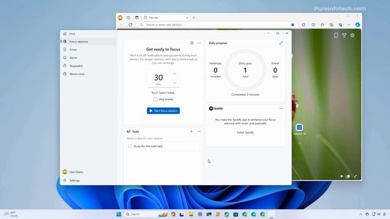The height and width of the screenshot is (219, 390).
Task: Open File Explorer from taskbar
Action: coord(191,214)
